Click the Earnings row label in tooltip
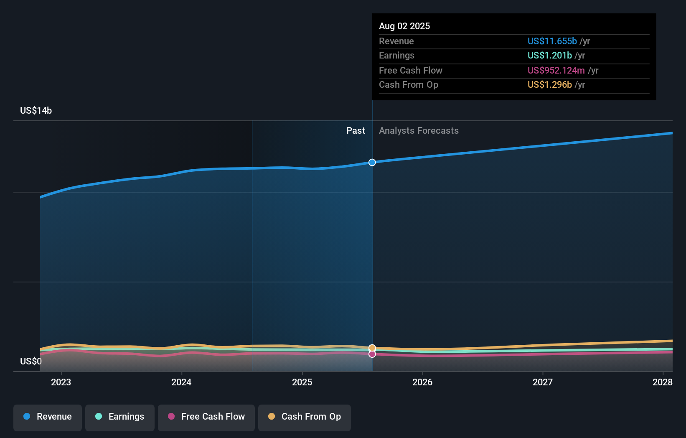The width and height of the screenshot is (686, 438). [x=396, y=55]
